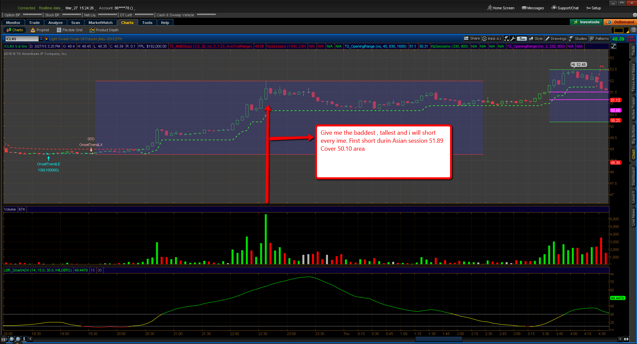Expand the symbol dropdown arrow
The width and height of the screenshot is (637, 344).
click(x=41, y=39)
